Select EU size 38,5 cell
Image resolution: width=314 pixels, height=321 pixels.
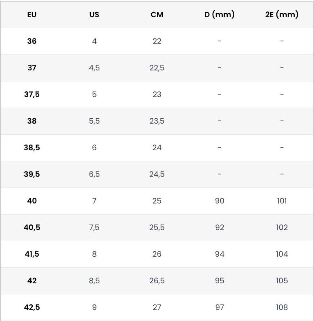click(32, 147)
